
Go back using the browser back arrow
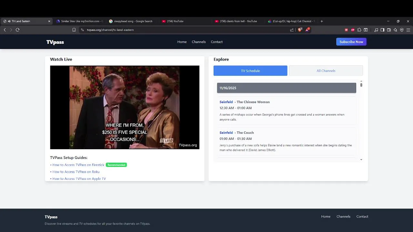click(5, 30)
